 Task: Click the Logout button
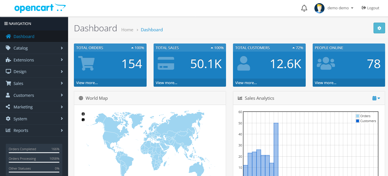[370, 8]
